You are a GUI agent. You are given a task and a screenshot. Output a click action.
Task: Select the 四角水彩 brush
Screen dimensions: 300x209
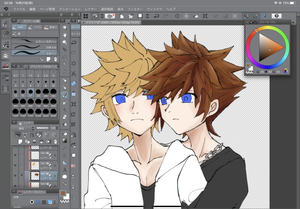34,47
